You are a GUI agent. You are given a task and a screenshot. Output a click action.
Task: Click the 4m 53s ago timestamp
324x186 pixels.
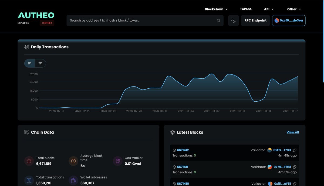click(287, 172)
